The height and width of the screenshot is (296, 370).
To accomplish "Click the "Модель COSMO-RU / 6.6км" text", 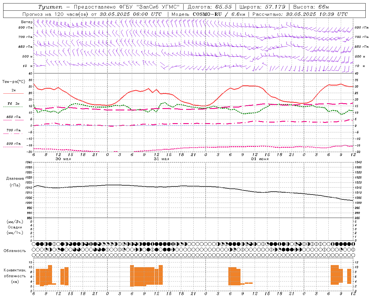I will coord(208,14).
